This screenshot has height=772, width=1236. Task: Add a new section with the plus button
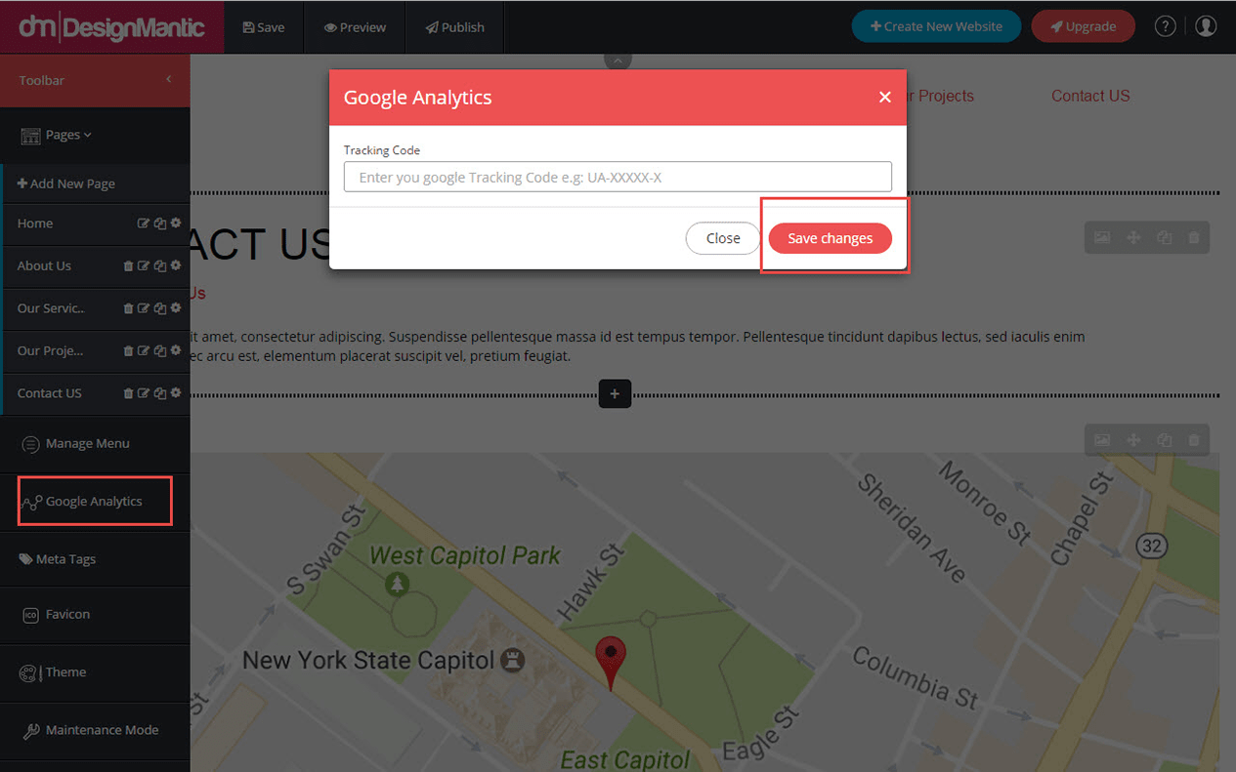[615, 393]
